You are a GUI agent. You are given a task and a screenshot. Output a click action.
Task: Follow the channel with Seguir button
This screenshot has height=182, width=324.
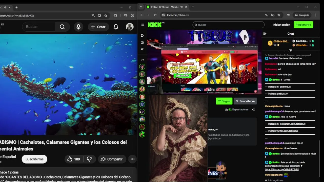click(x=224, y=101)
